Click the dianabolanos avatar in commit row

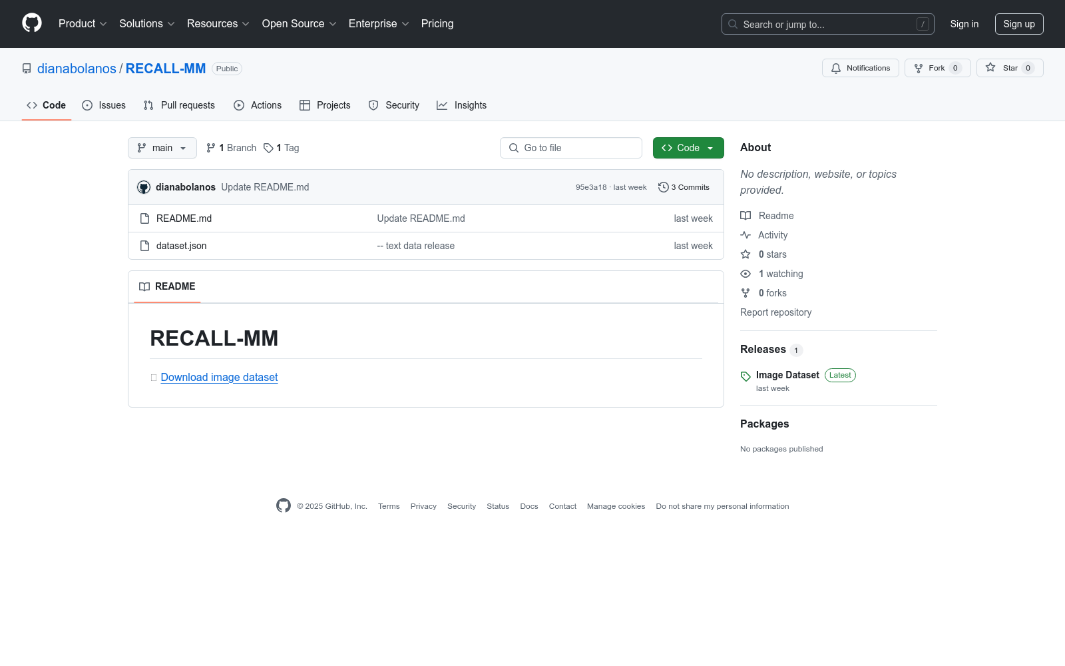coord(144,187)
